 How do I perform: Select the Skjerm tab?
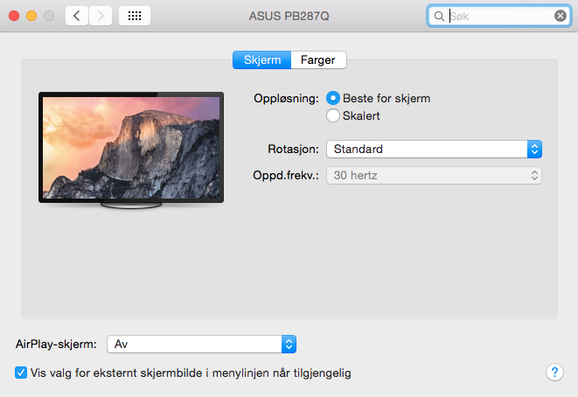point(262,60)
